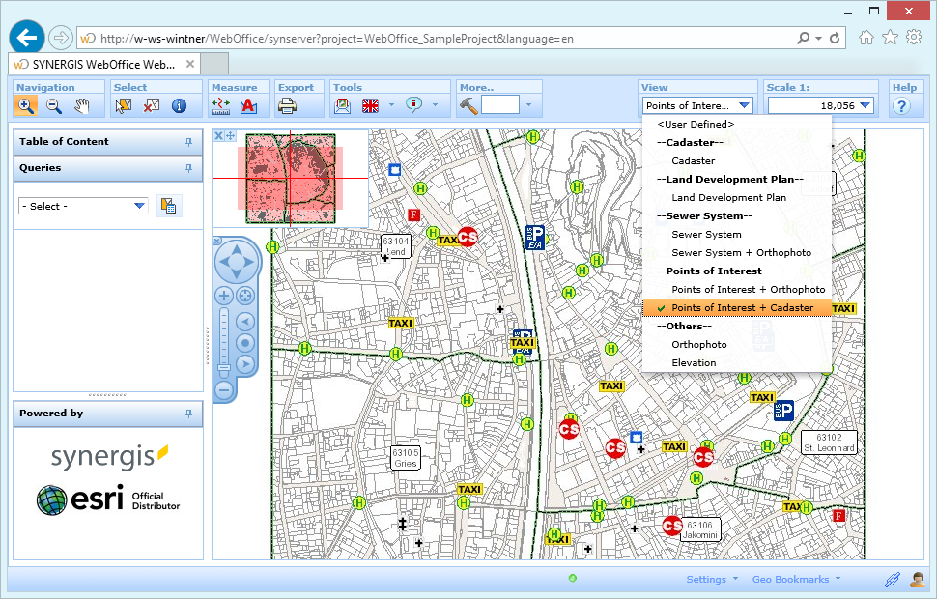Select the Measure distance tool
The height and width of the screenshot is (599, 937).
(220, 106)
